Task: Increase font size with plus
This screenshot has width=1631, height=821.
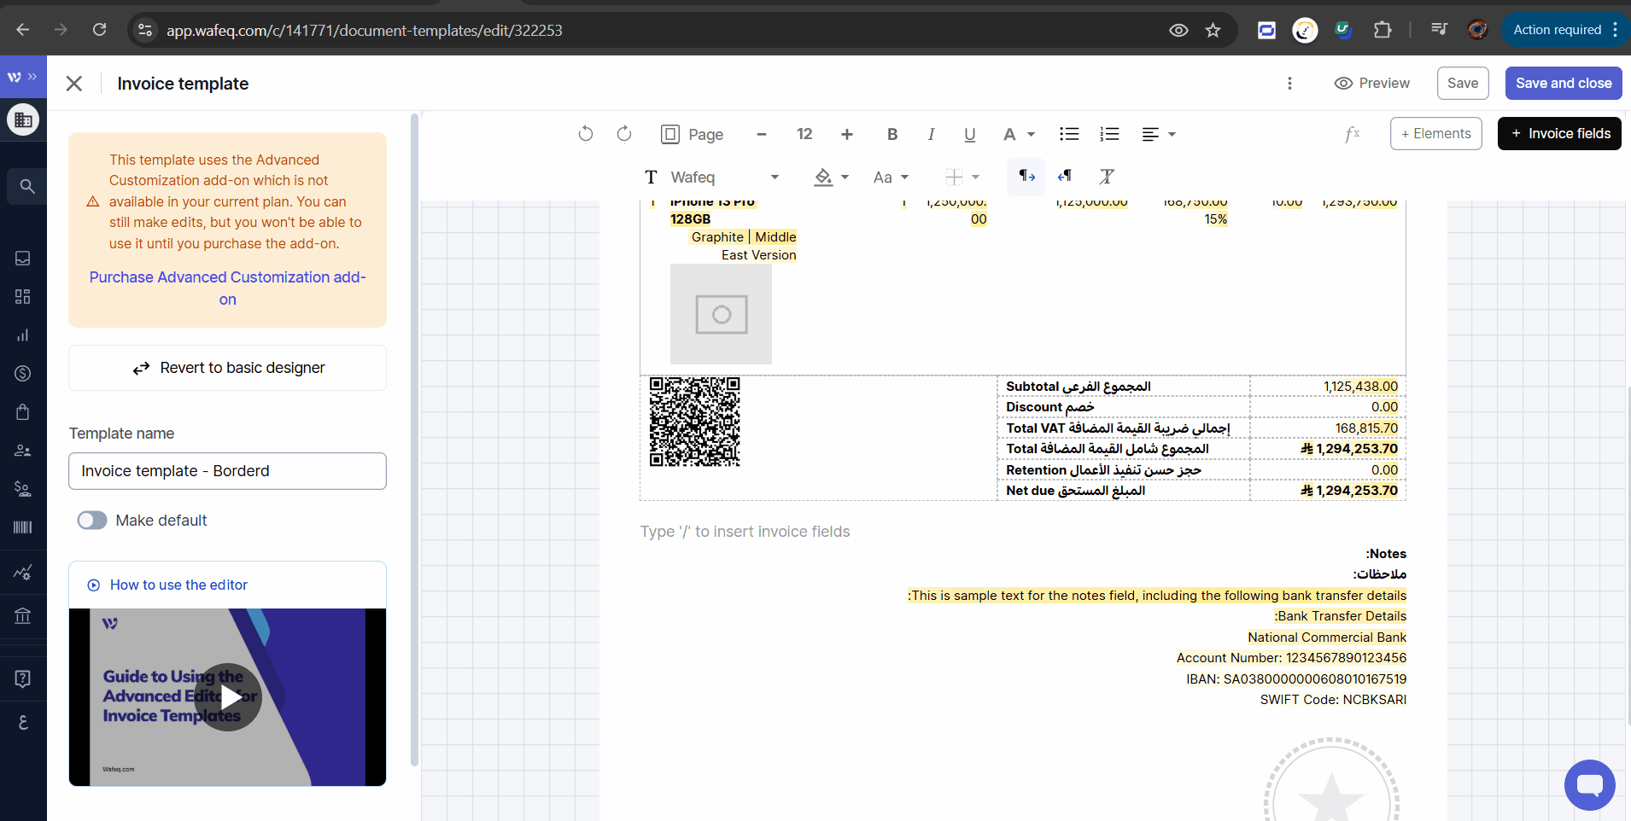Action: pyautogui.click(x=847, y=134)
